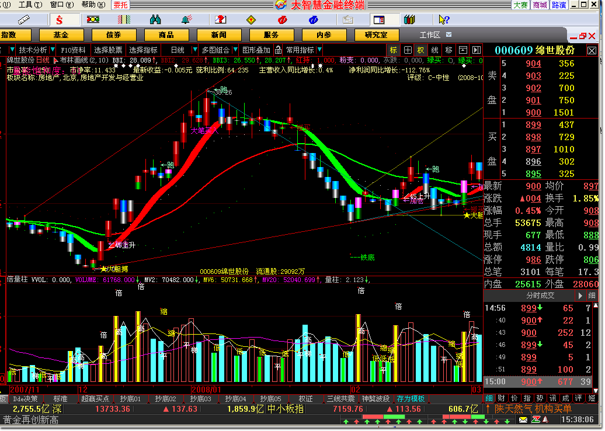Screen dimensions: 605x431
Task: Click the leftmost cyan dropdown arrow before 技术分析
Action: [12, 50]
